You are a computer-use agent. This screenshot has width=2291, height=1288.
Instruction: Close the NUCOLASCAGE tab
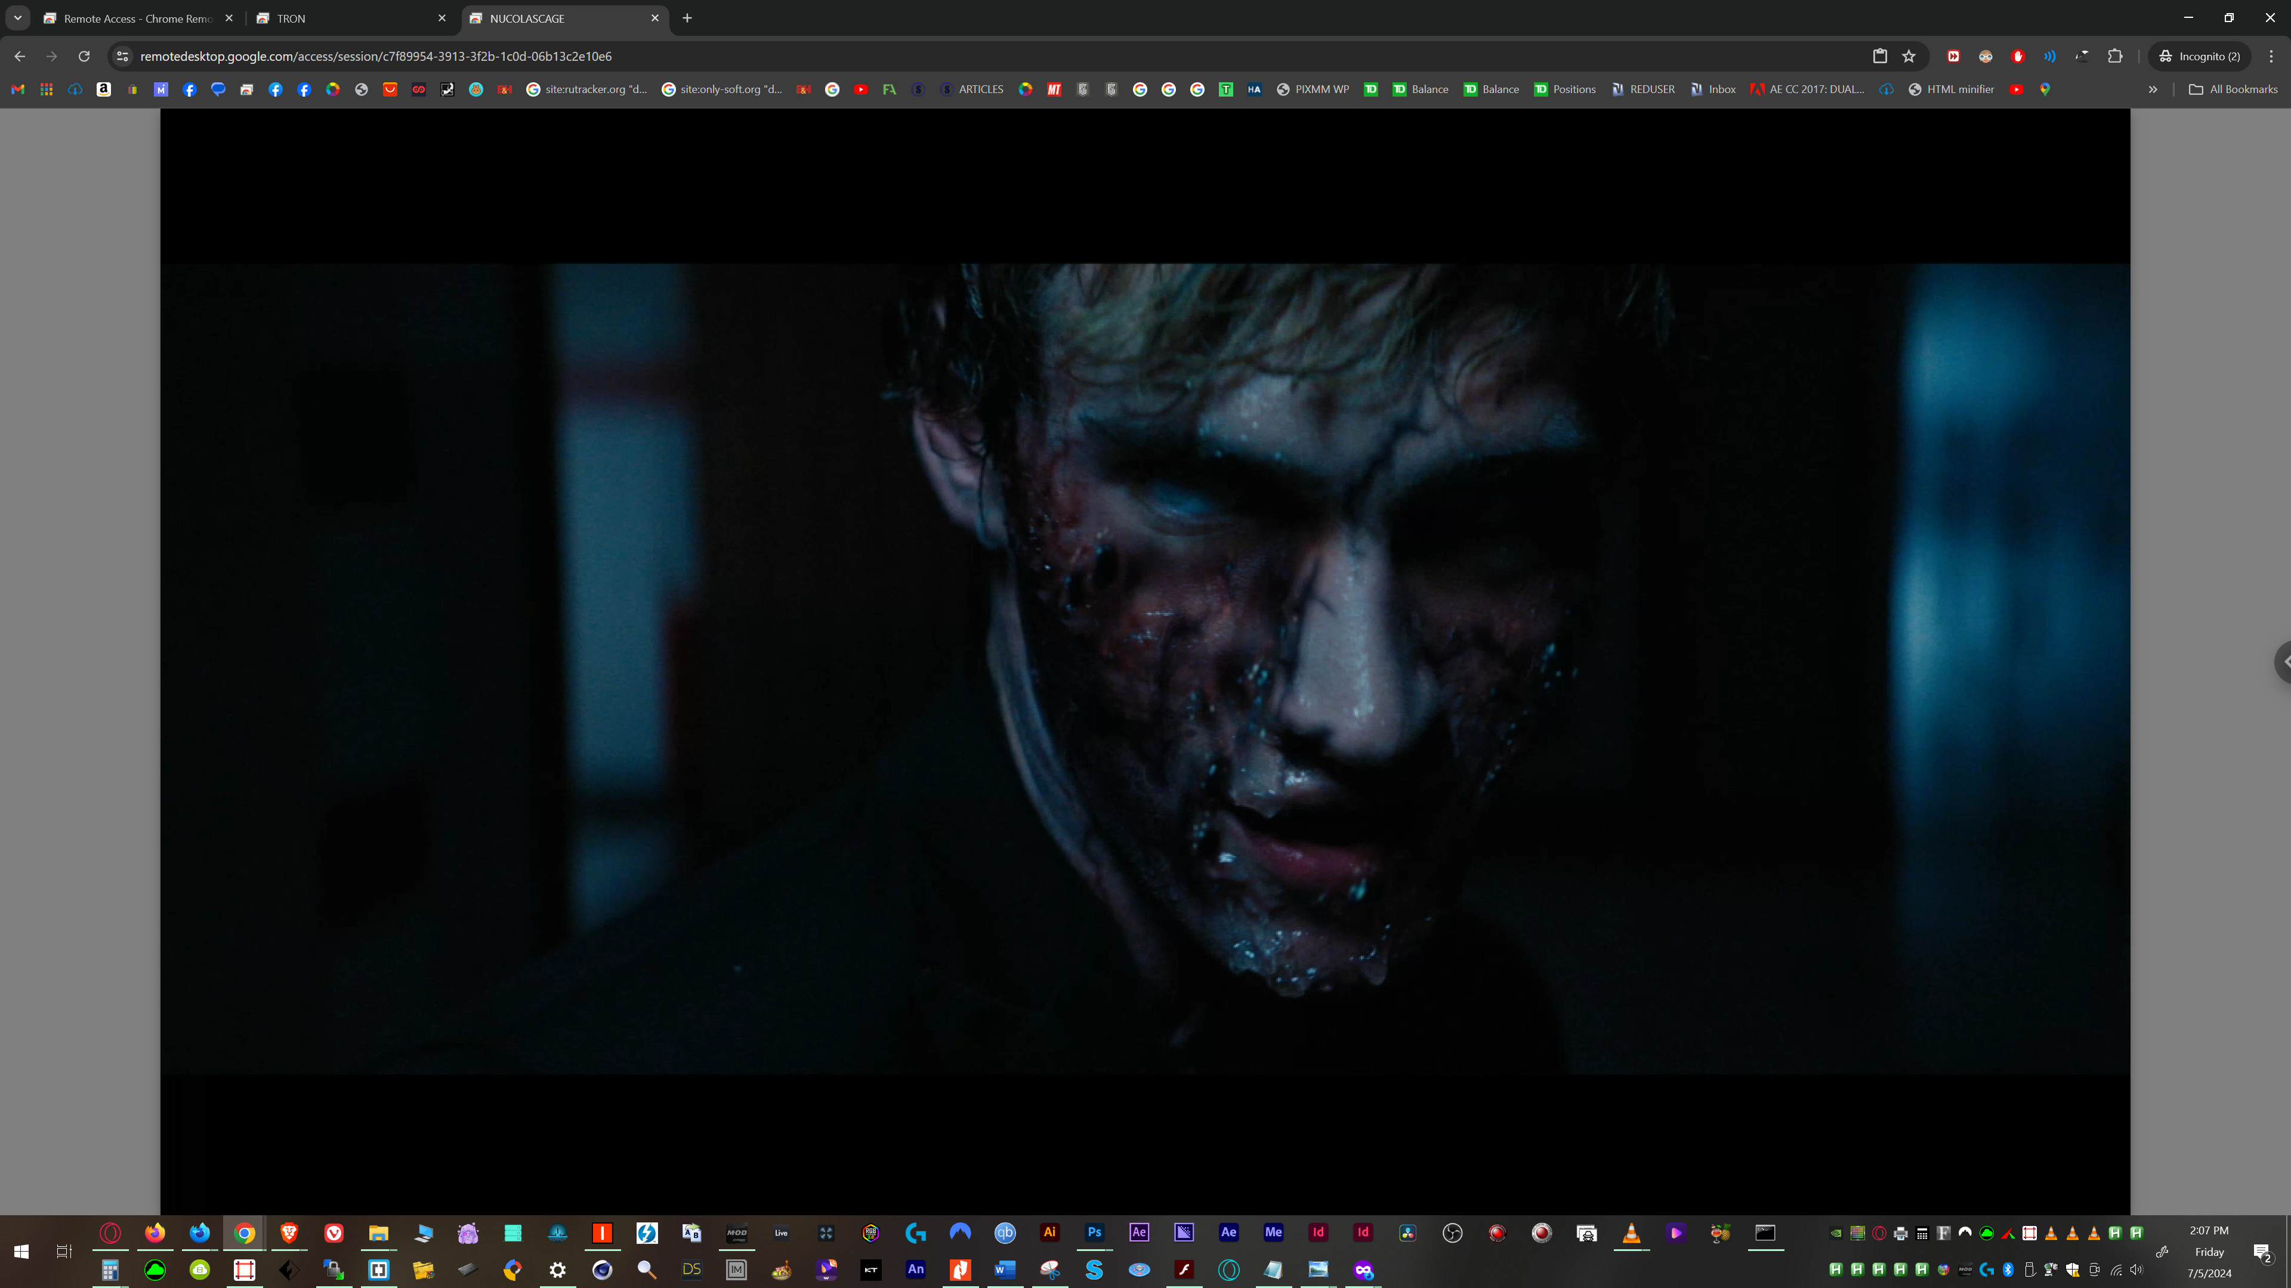pos(654,18)
